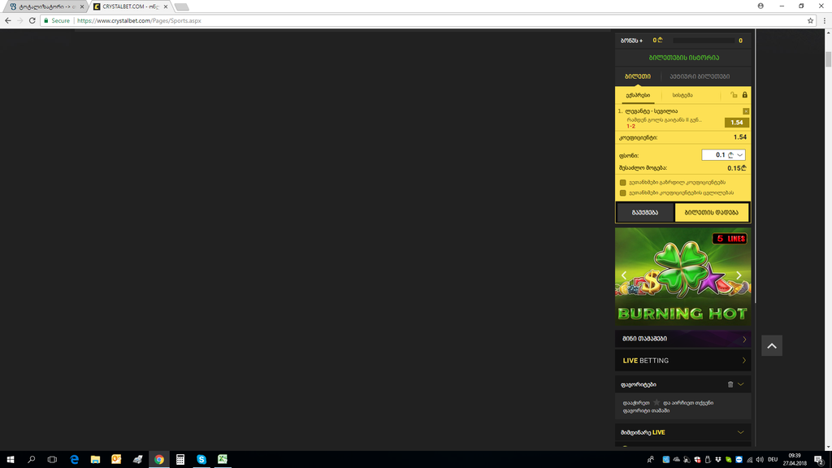Switch to the ბილეთი tab
Image resolution: width=832 pixels, height=468 pixels.
(x=638, y=76)
